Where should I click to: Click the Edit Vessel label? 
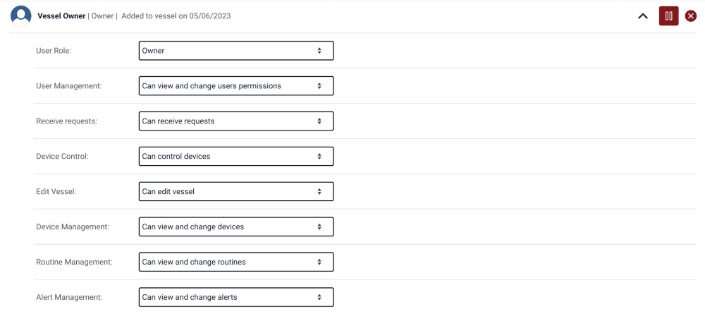tap(56, 192)
